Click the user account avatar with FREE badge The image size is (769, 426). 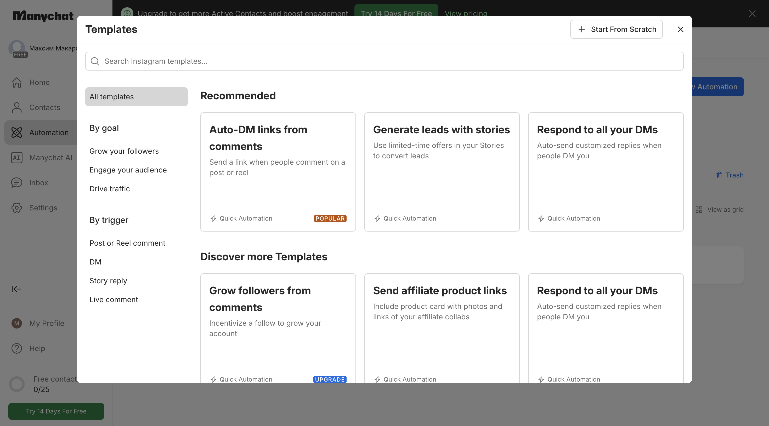pos(17,48)
